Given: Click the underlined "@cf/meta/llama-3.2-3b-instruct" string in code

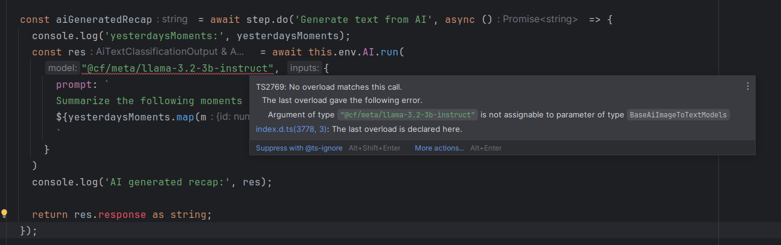Looking at the screenshot, I should point(178,68).
